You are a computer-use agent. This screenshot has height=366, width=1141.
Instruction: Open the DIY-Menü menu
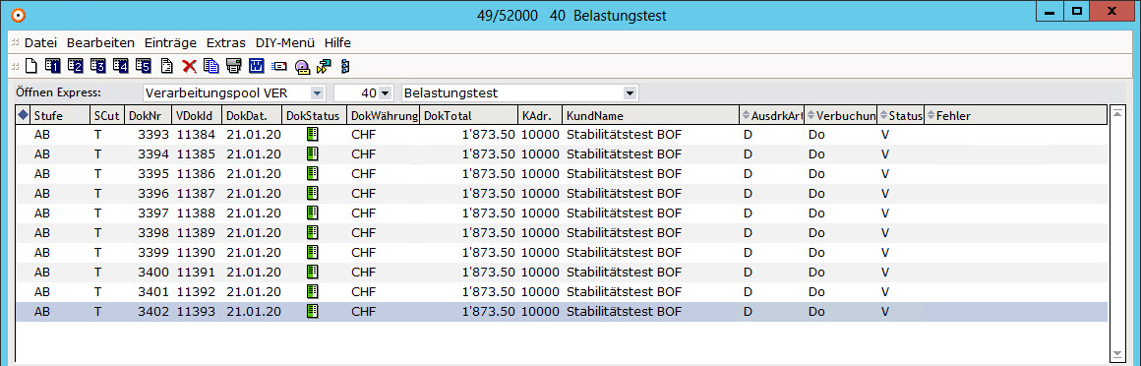[285, 42]
